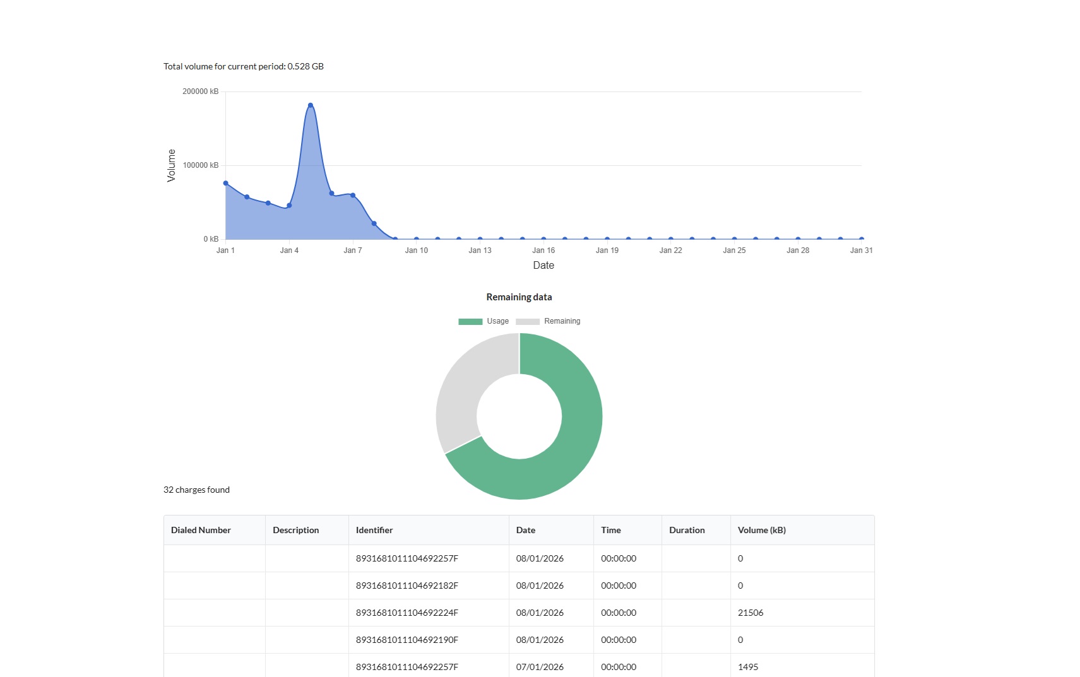Click the Jan 16 data point
Viewport: 1080px width, 677px height.
tap(543, 239)
